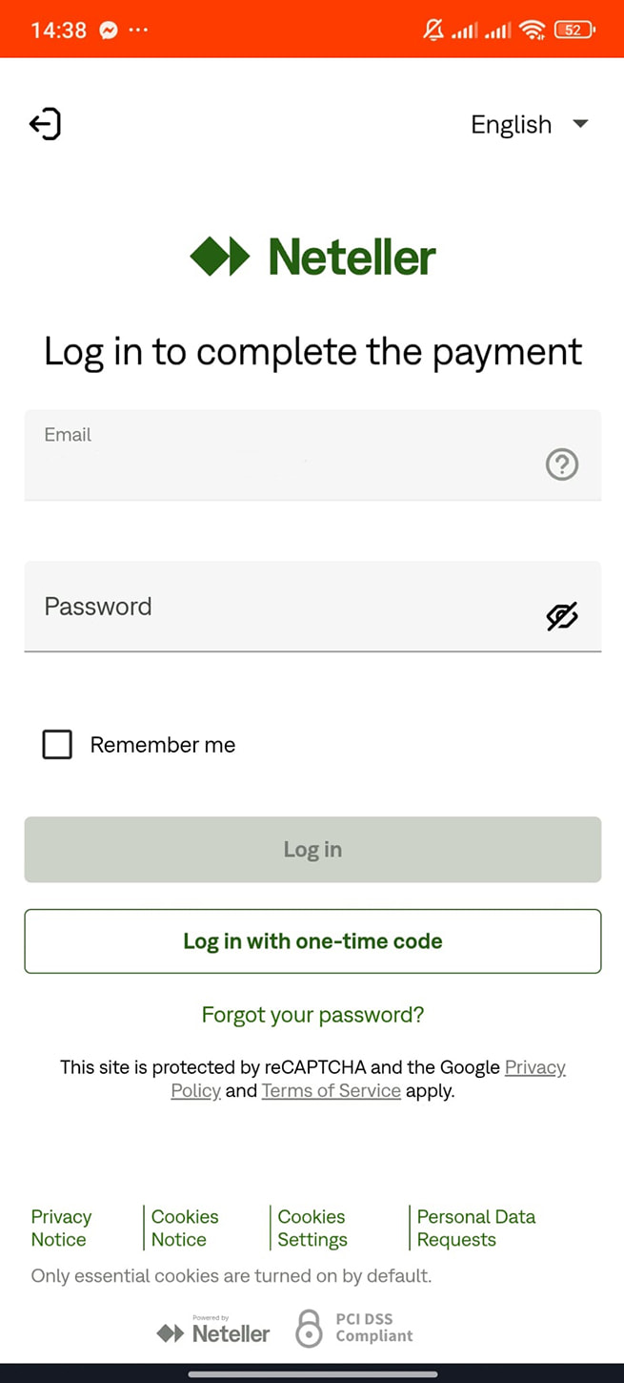Tap the Wi-Fi icon in status bar
This screenshot has width=624, height=1383.
[532, 31]
